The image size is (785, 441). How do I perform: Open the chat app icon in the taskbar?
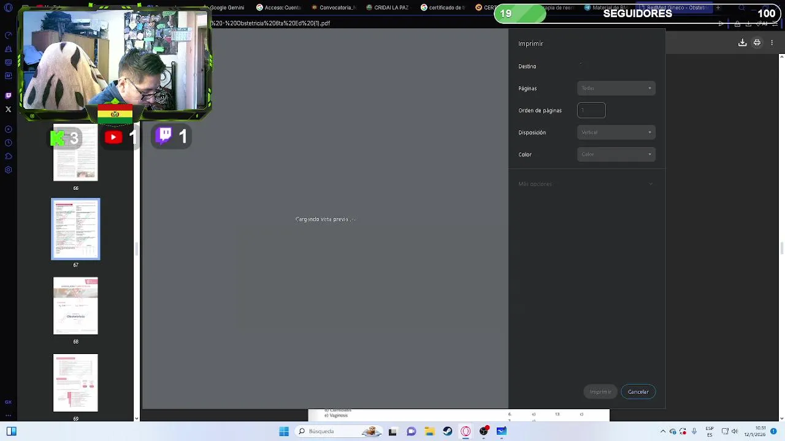(411, 431)
